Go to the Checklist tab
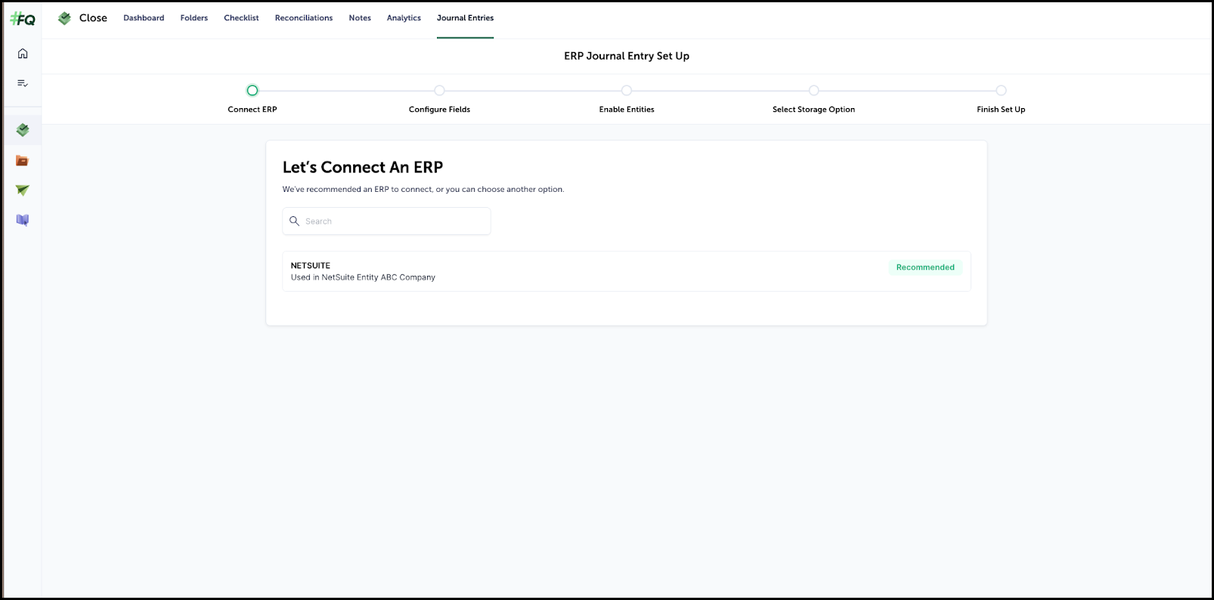This screenshot has height=600, width=1214. tap(241, 18)
